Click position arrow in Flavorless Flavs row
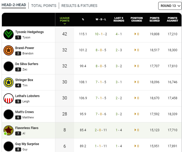Viewport: 182px width, 152px height. coord(135,130)
